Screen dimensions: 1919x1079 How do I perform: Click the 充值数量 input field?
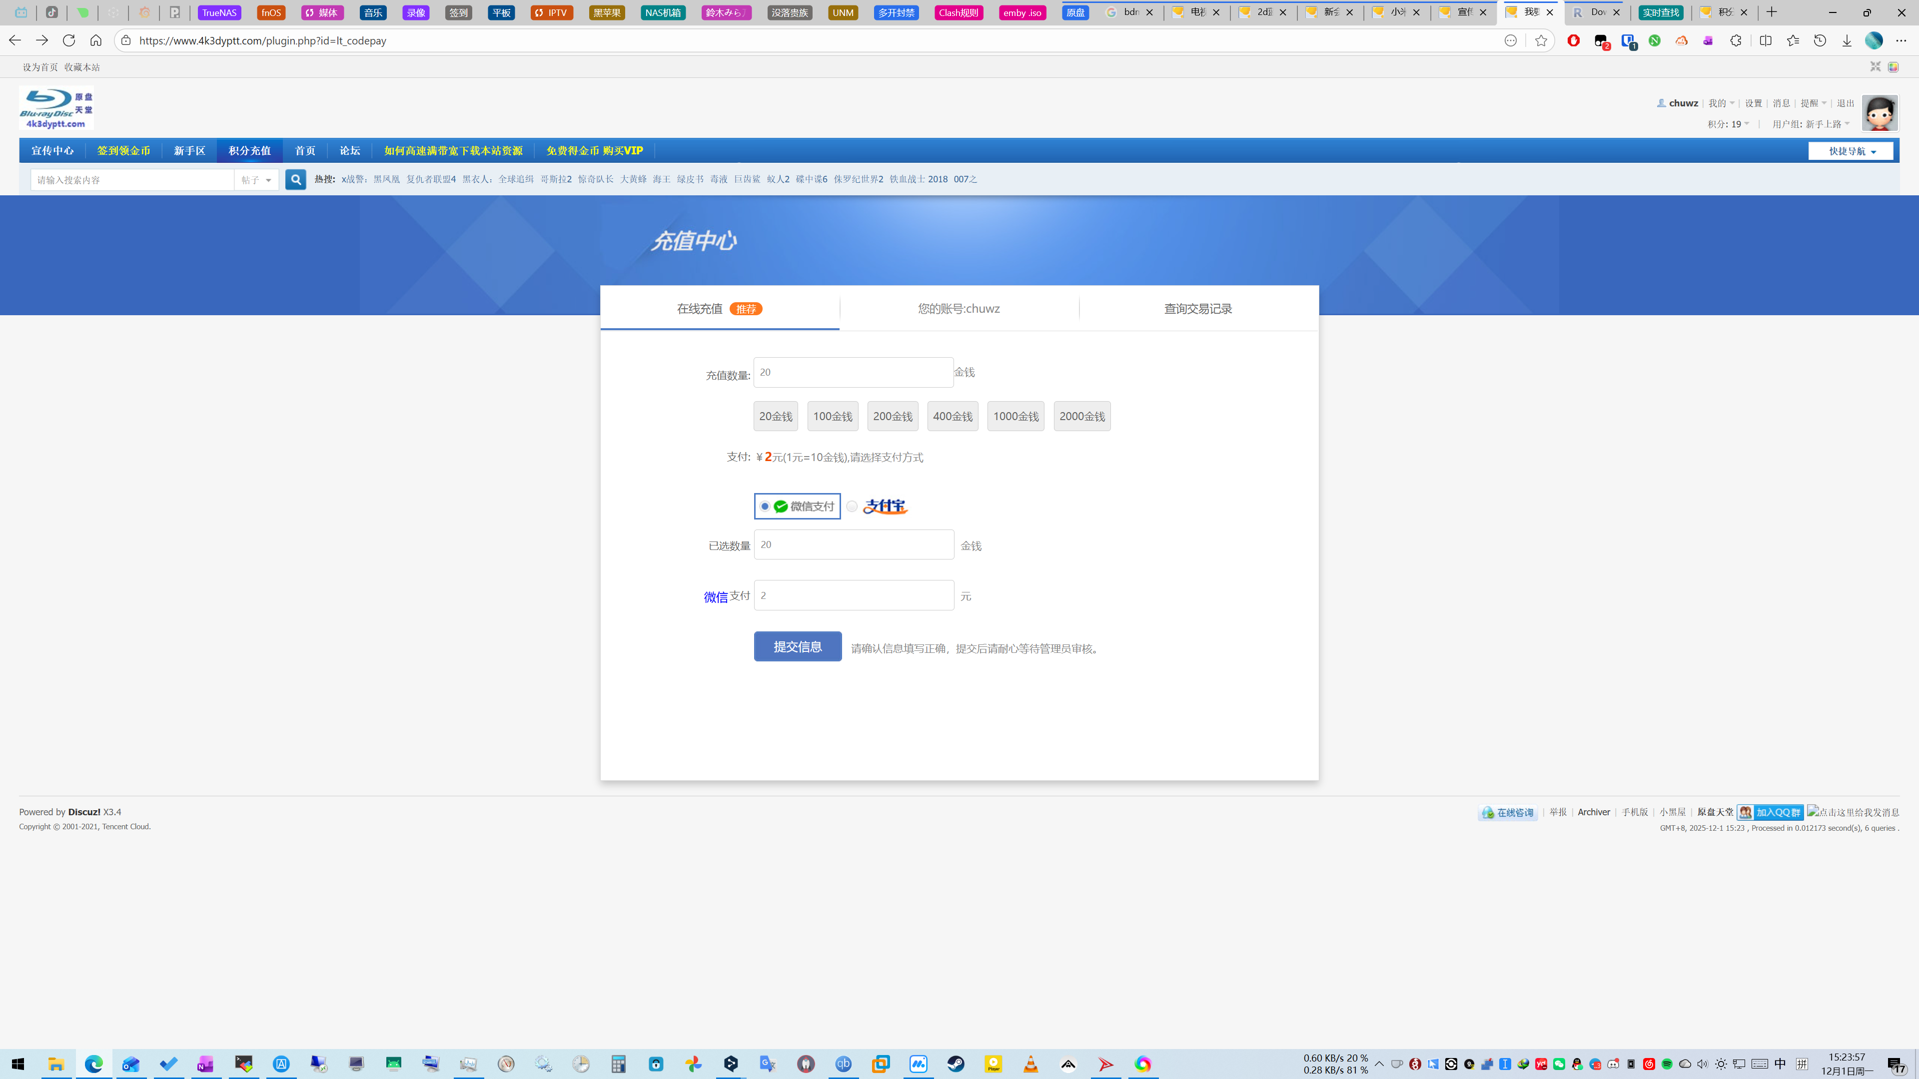[x=853, y=372]
